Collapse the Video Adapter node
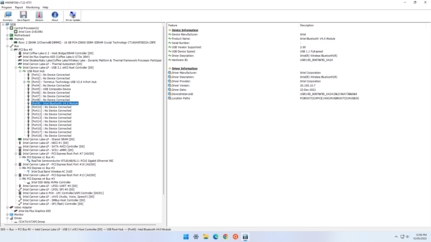The image size is (431, 242). click(7, 207)
